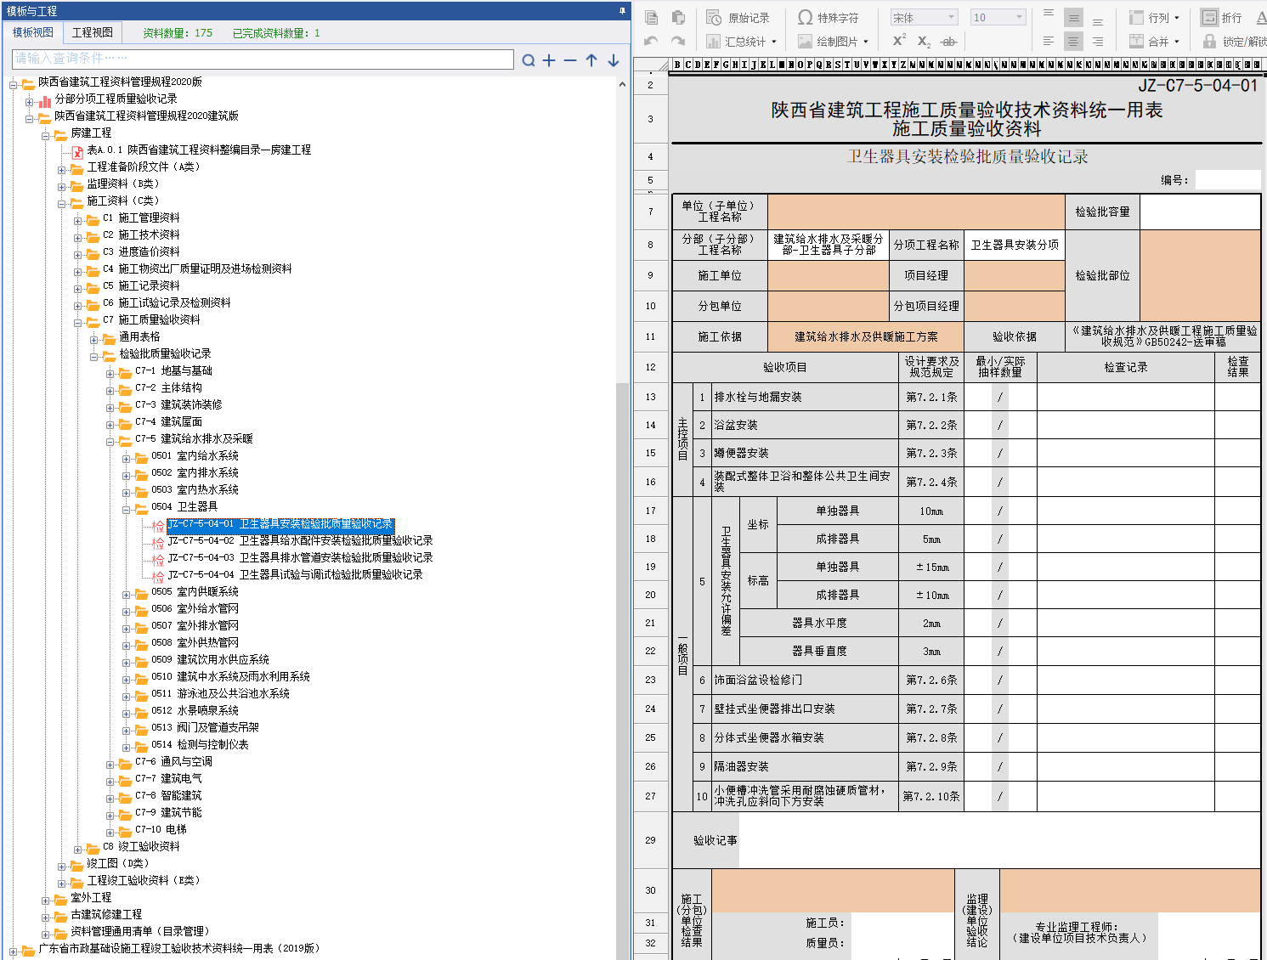Expand the C7-6 通风与空调 node

tap(110, 765)
